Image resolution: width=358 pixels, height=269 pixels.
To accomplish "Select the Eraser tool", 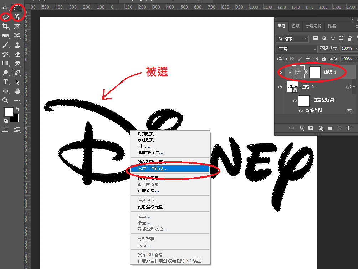I will pyautogui.click(x=17, y=54).
